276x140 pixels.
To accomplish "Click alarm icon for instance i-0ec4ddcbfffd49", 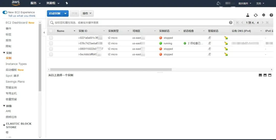I will (226, 54).
